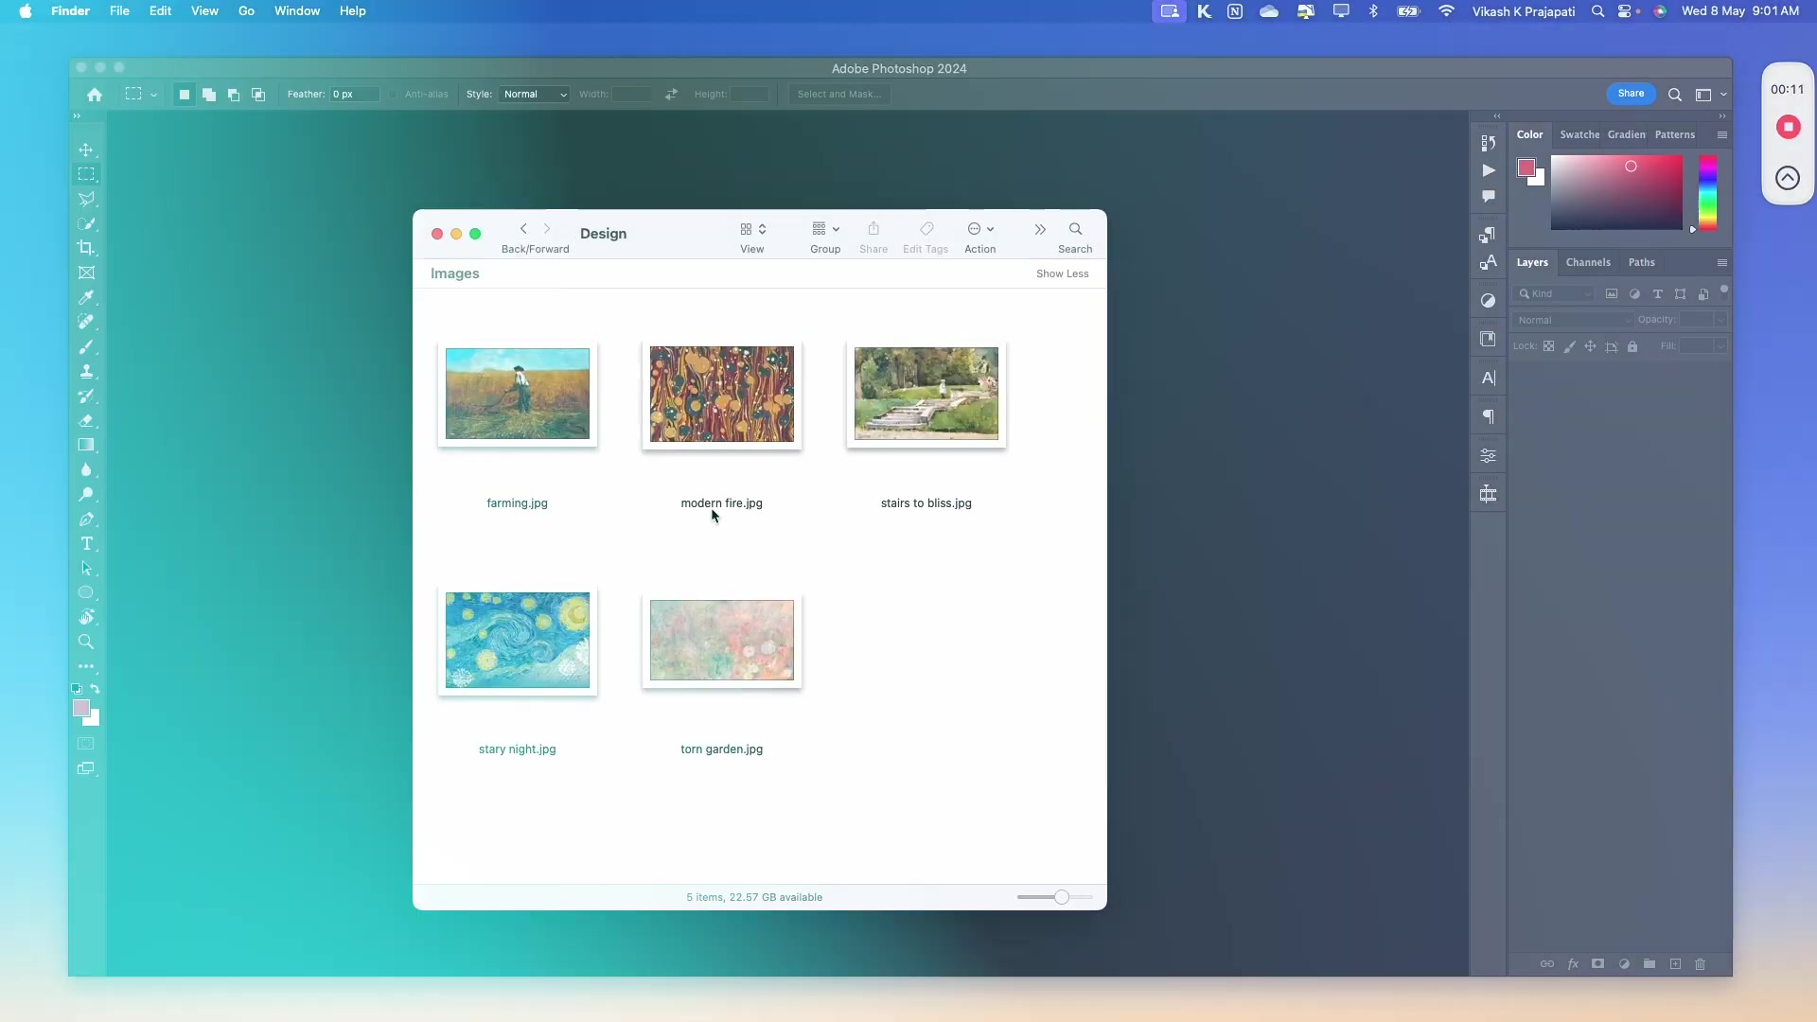Click the Select and Mask button
This screenshot has height=1022, width=1817.
click(839, 94)
